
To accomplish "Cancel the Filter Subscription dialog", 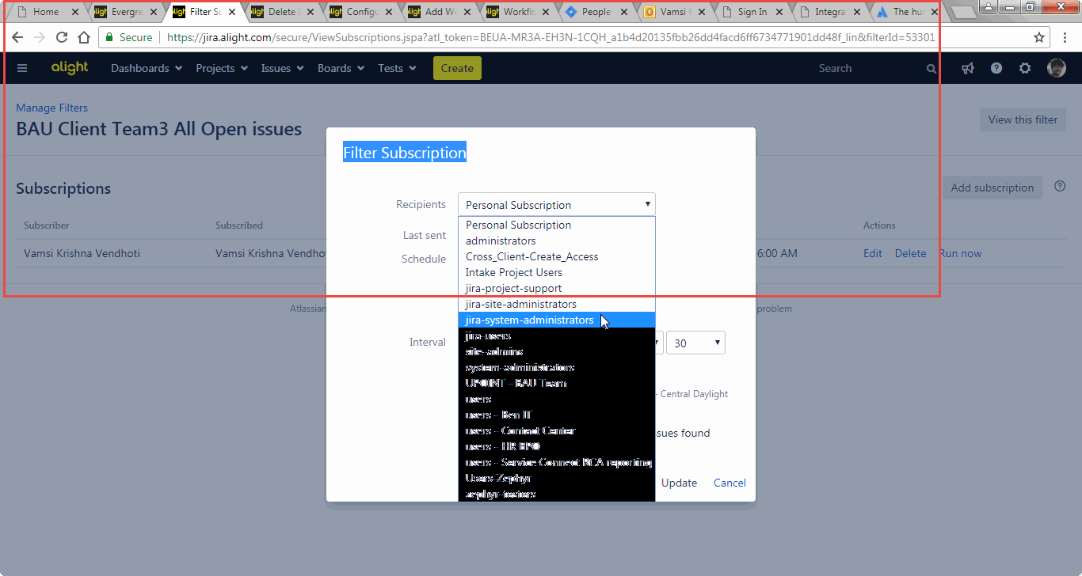I will point(730,483).
